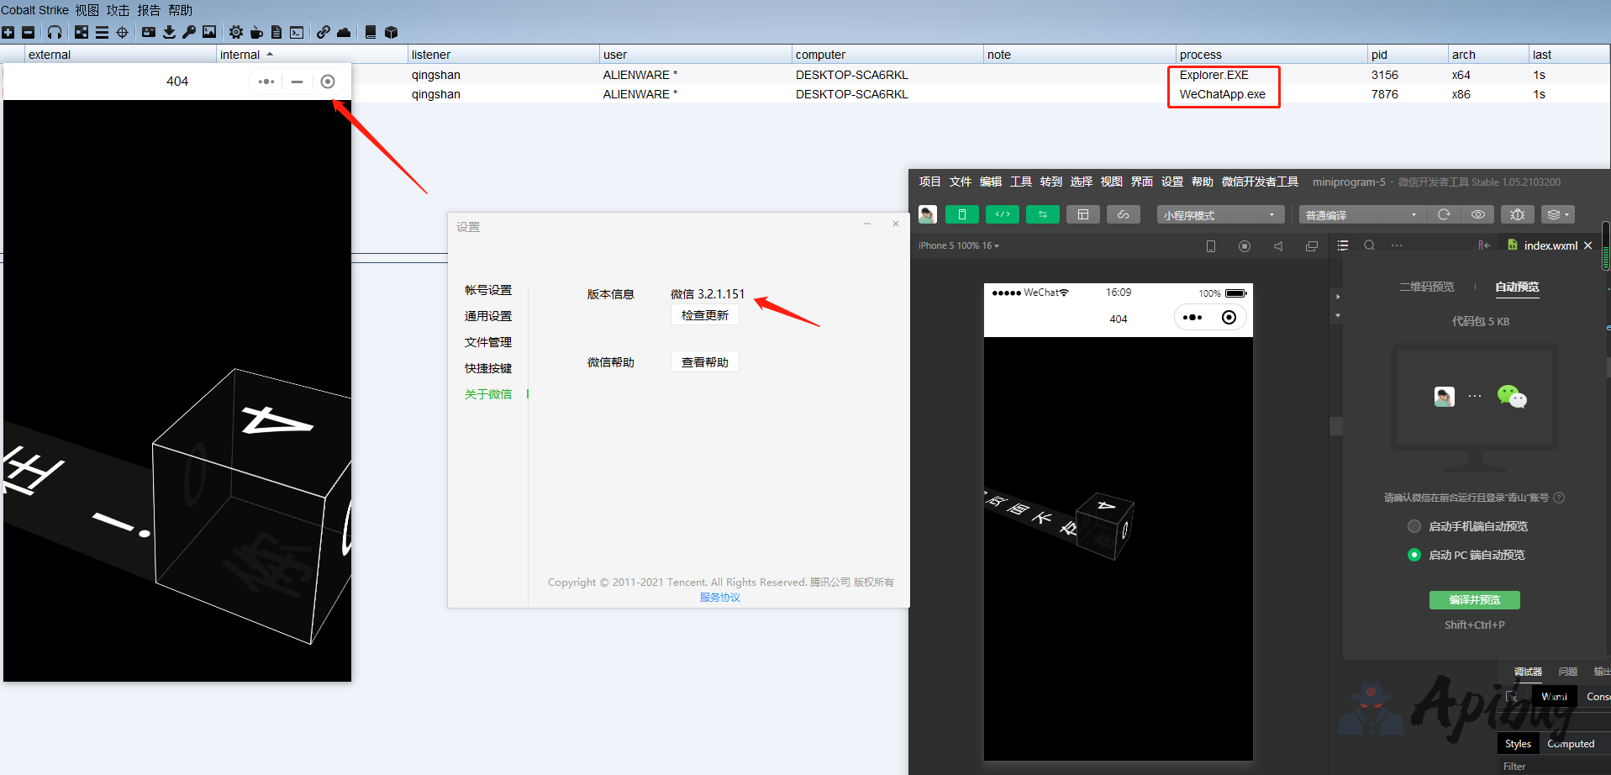Click the 检查更新 button in WeChat settings
The width and height of the screenshot is (1611, 775).
tap(704, 315)
